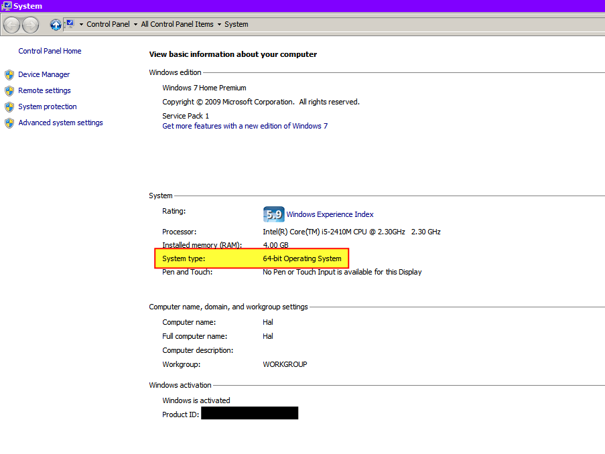Click the 5.9 rating score badge
The image size is (605, 454).
click(x=273, y=214)
